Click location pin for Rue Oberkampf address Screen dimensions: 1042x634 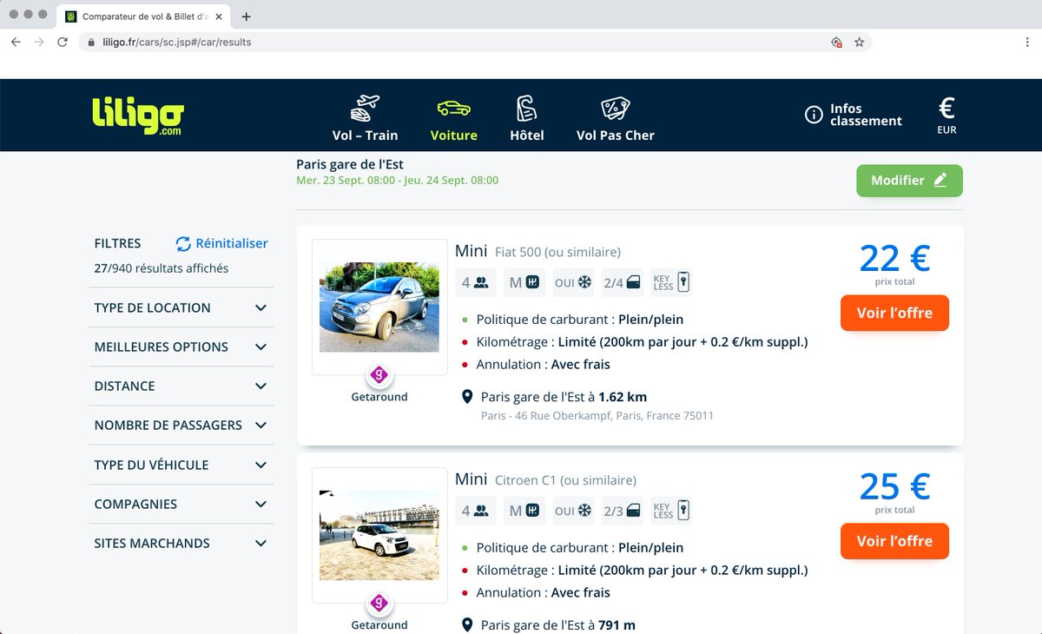466,397
